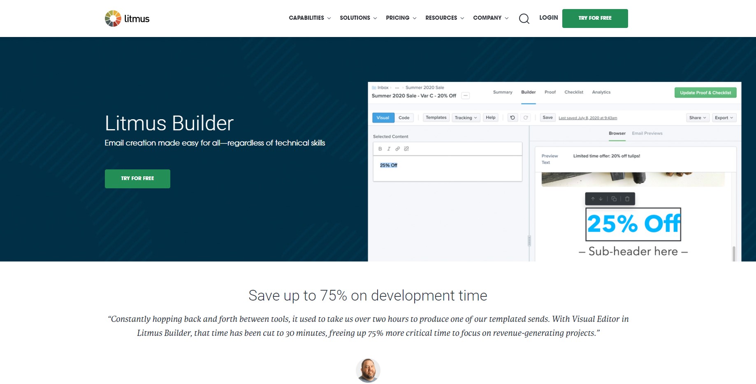The width and height of the screenshot is (756, 384).
Task: Select the 'Save up to 75% on development time' heading
Action: tap(368, 296)
